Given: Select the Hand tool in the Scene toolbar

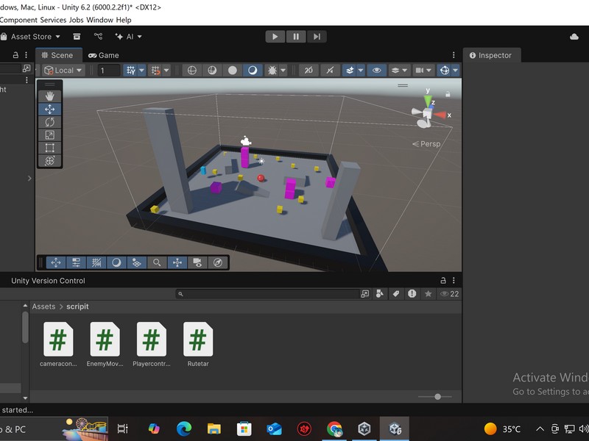Looking at the screenshot, I should click(49, 94).
